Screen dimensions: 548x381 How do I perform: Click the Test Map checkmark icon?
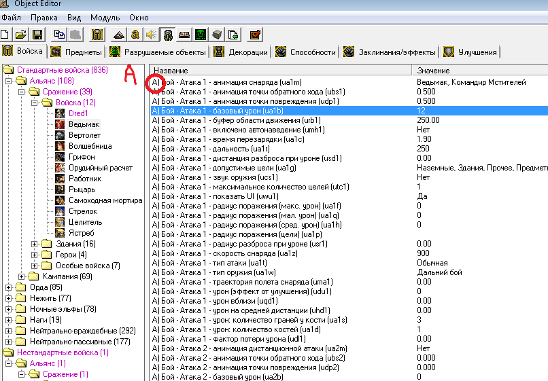[255, 34]
